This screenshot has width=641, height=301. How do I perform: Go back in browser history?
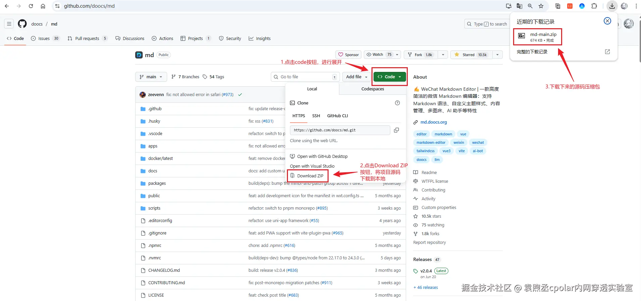[x=7, y=6]
